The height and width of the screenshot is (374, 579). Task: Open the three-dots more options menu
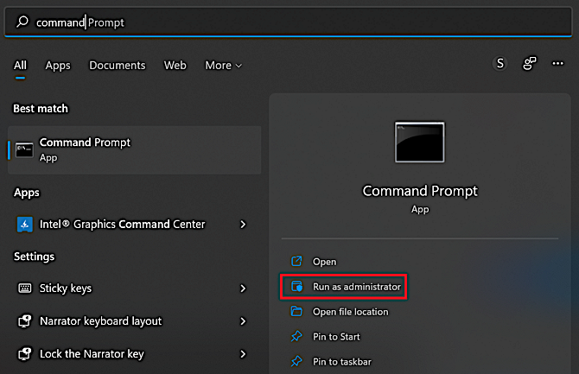click(557, 64)
